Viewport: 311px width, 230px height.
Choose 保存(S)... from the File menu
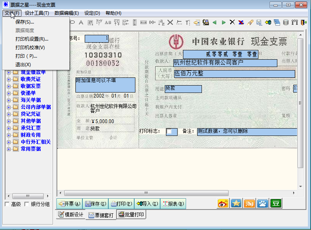pyautogui.click(x=36, y=22)
